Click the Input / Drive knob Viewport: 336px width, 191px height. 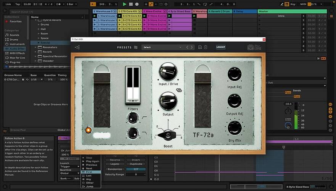point(168,71)
